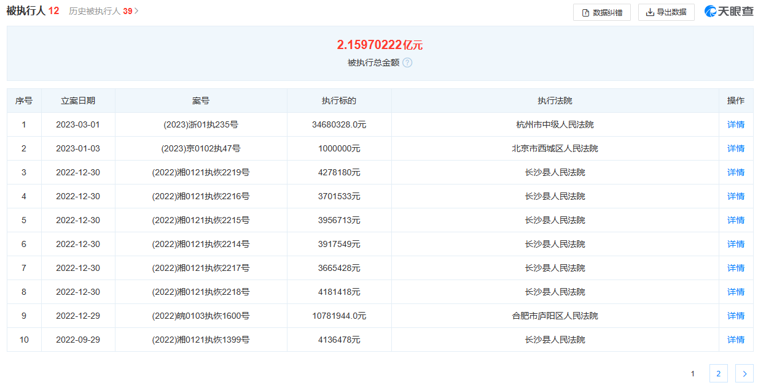This screenshot has width=758, height=388.
Task: Select case number (2023)浙01执235号
Action: point(201,124)
